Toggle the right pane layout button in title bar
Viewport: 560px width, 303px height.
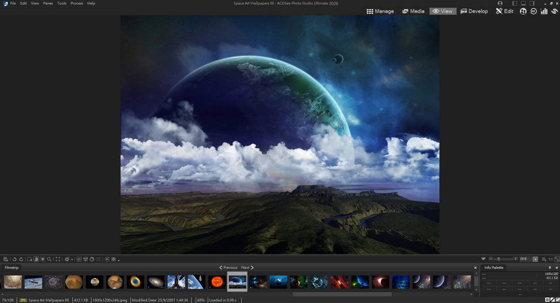point(532,3)
